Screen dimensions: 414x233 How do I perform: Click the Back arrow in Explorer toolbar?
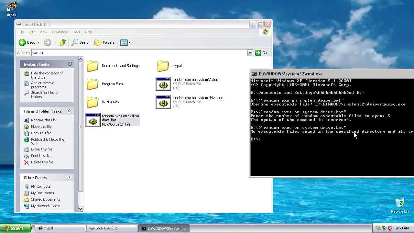coord(22,42)
